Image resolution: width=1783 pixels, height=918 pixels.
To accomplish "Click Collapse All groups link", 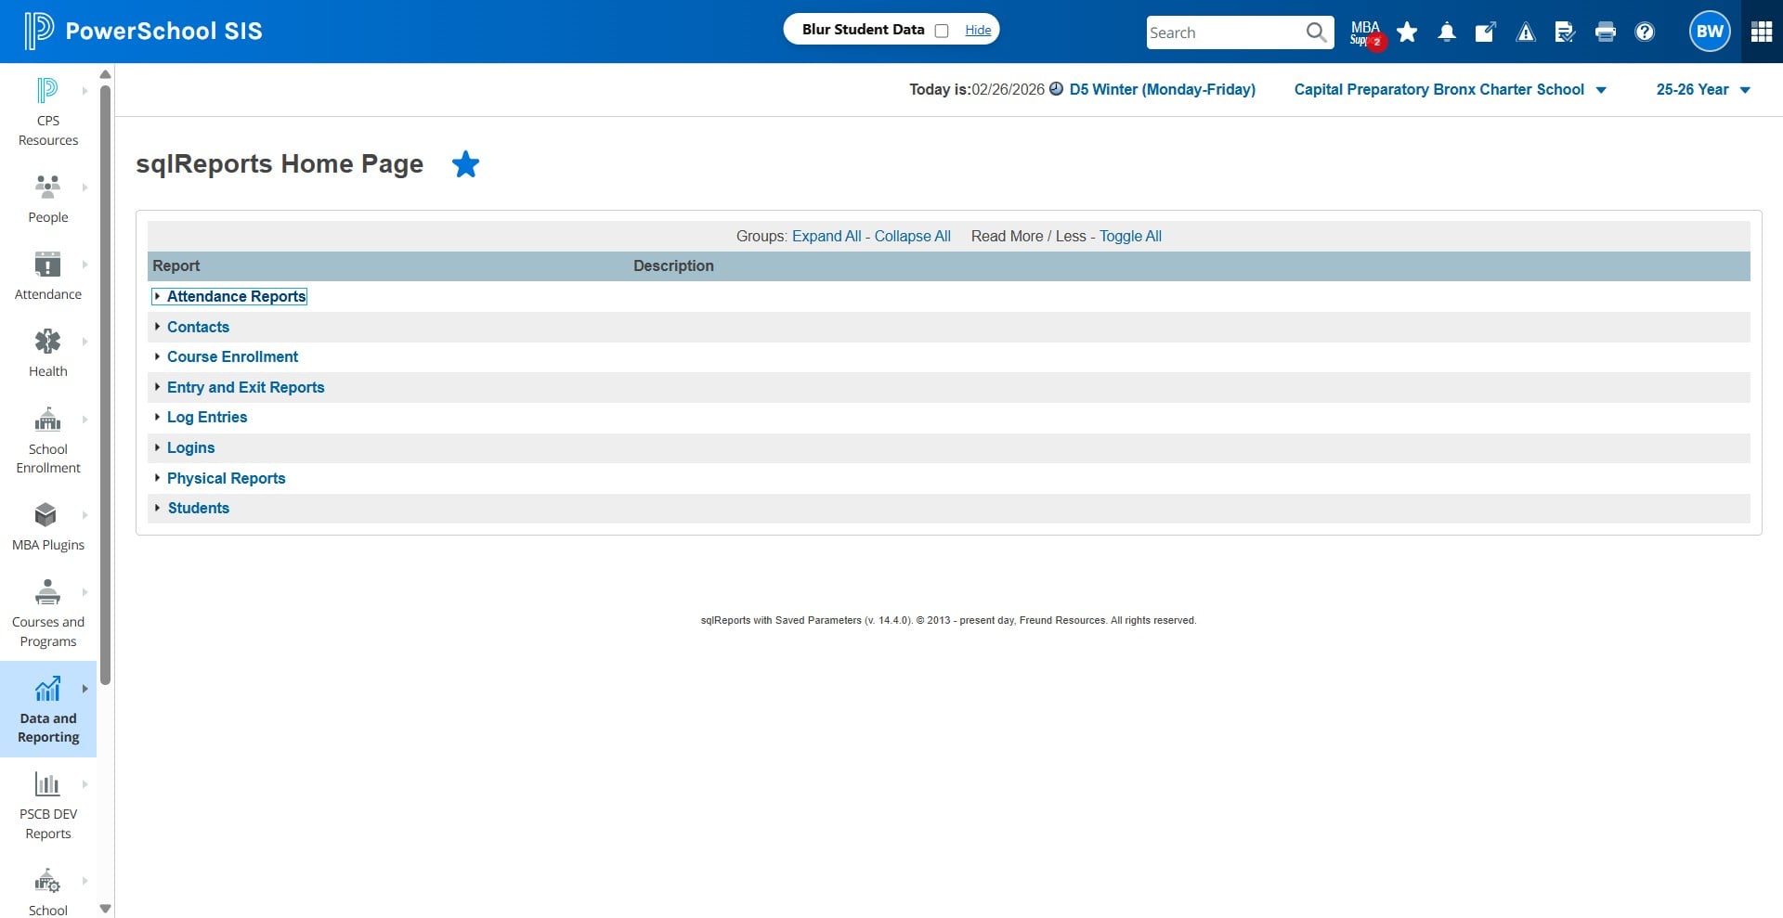I will (x=912, y=236).
